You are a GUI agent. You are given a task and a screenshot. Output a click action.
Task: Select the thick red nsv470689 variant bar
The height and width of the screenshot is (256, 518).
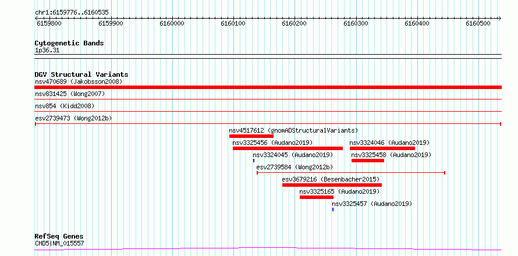(x=268, y=87)
